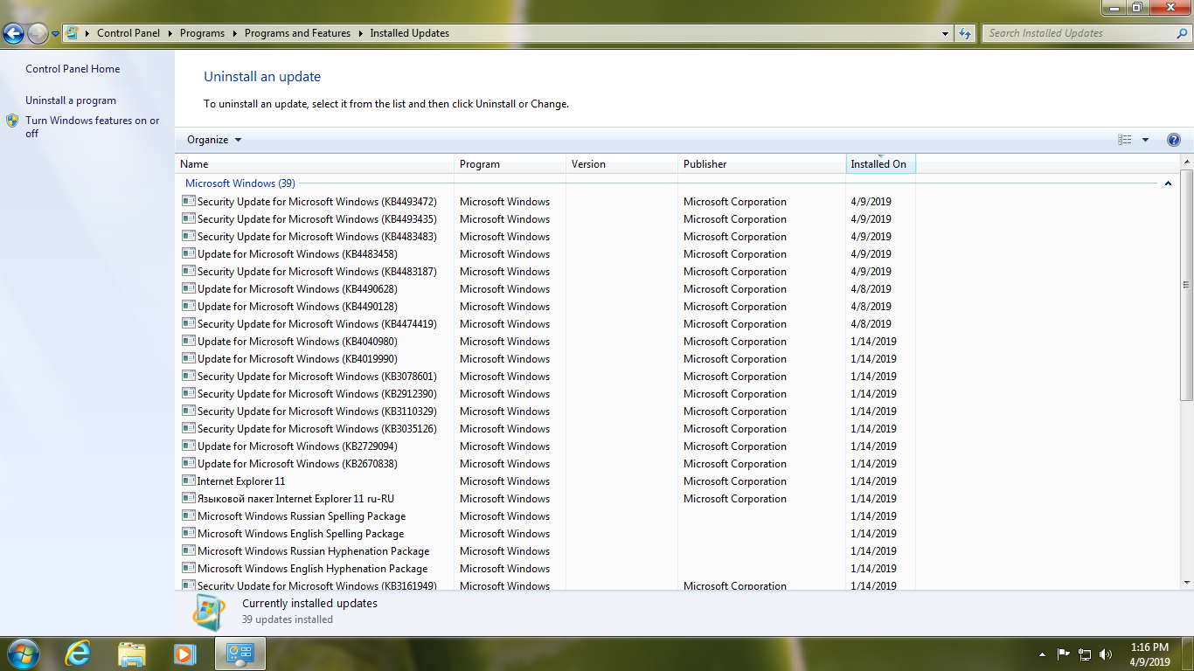Image resolution: width=1194 pixels, height=671 pixels.
Task: Sort by the Program column header
Action: click(x=510, y=164)
